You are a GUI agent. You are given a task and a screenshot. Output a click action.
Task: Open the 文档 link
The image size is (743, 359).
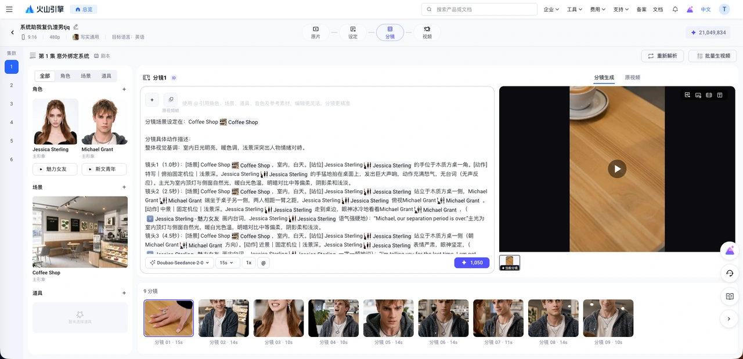tap(658, 9)
